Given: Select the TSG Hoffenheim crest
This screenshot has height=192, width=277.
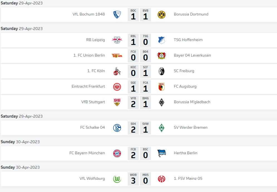Looking at the screenshot, I should click(161, 40).
